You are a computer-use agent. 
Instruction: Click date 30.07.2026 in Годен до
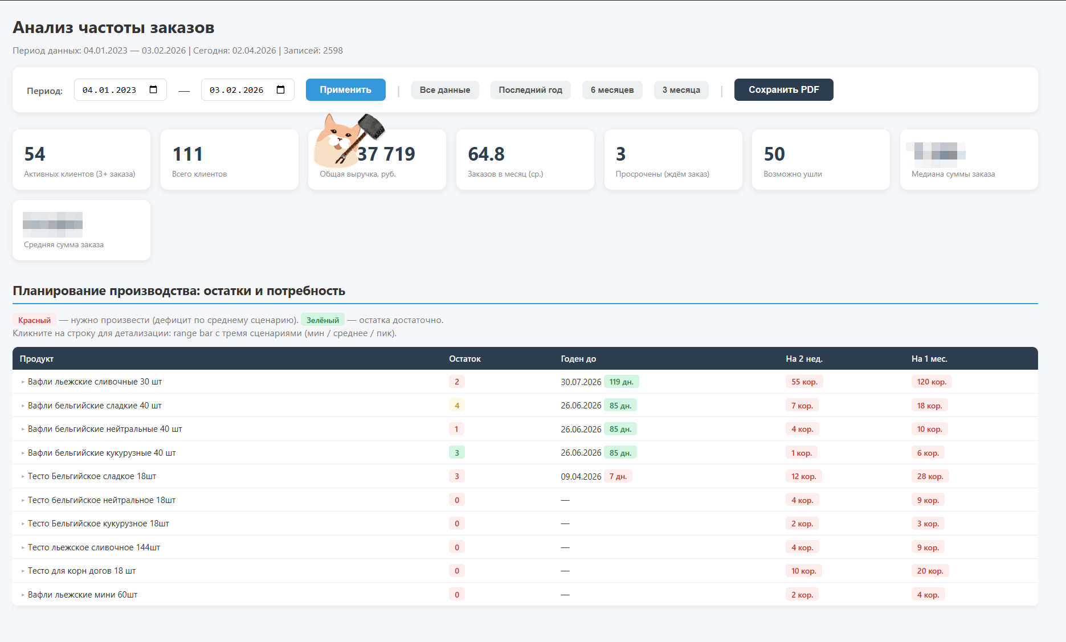(x=581, y=382)
